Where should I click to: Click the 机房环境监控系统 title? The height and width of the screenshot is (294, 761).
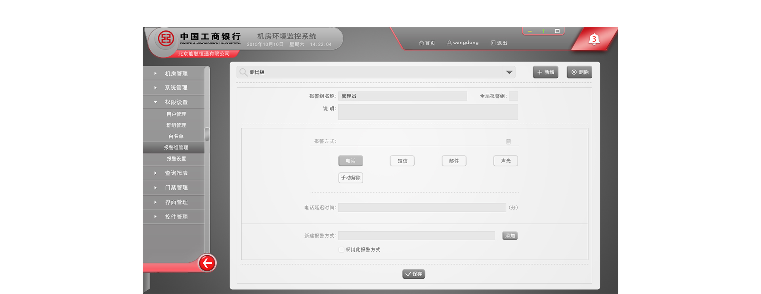point(287,36)
